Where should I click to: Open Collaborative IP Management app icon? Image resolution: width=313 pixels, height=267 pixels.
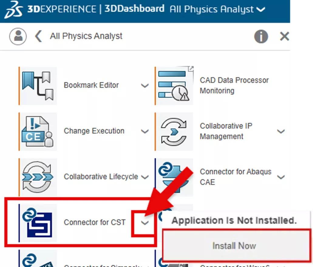174,131
